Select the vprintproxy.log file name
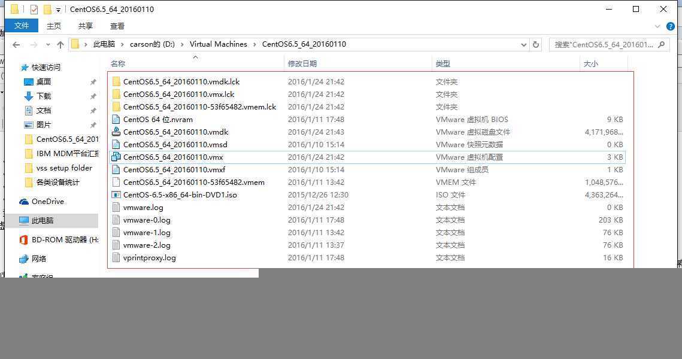This screenshot has height=359, width=682. coord(150,258)
